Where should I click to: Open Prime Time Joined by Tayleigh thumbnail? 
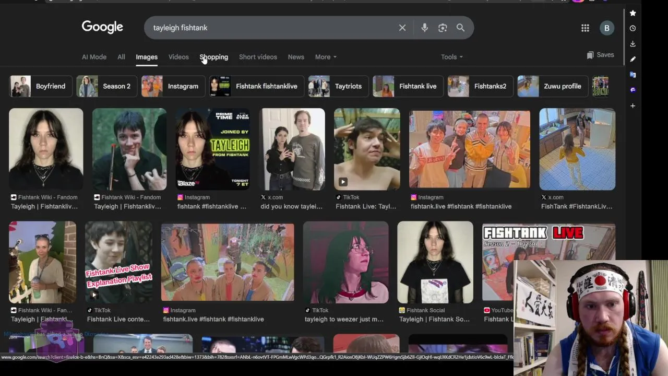[213, 149]
